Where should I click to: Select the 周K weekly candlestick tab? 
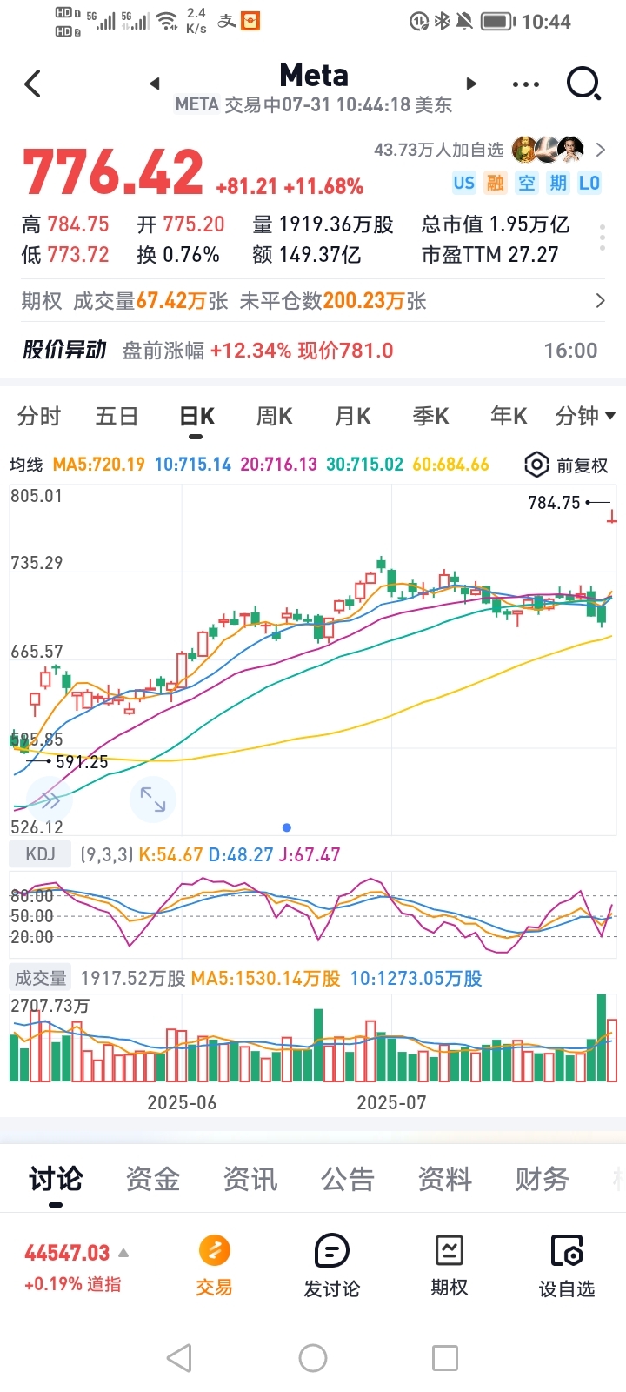pyautogui.click(x=275, y=417)
